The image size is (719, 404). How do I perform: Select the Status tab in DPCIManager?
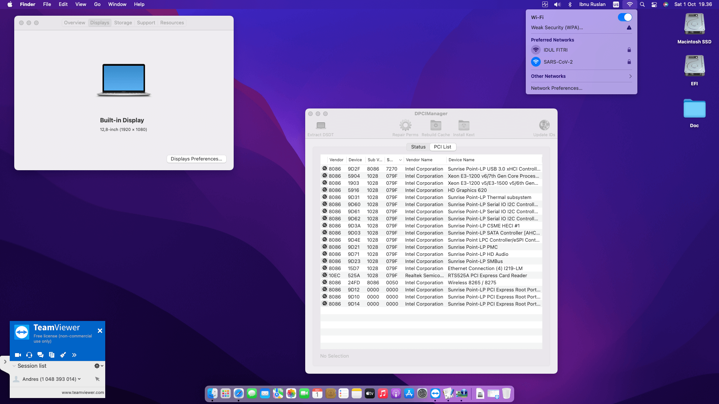(x=418, y=147)
